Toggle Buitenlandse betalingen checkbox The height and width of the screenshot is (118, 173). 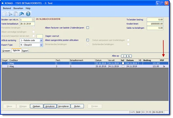128,44
